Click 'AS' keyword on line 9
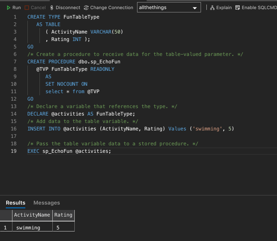Screen dimensions: 277x241 pyautogui.click(x=49, y=77)
